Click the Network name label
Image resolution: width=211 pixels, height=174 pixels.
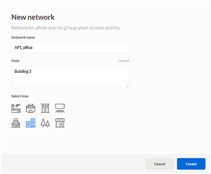(x=23, y=37)
